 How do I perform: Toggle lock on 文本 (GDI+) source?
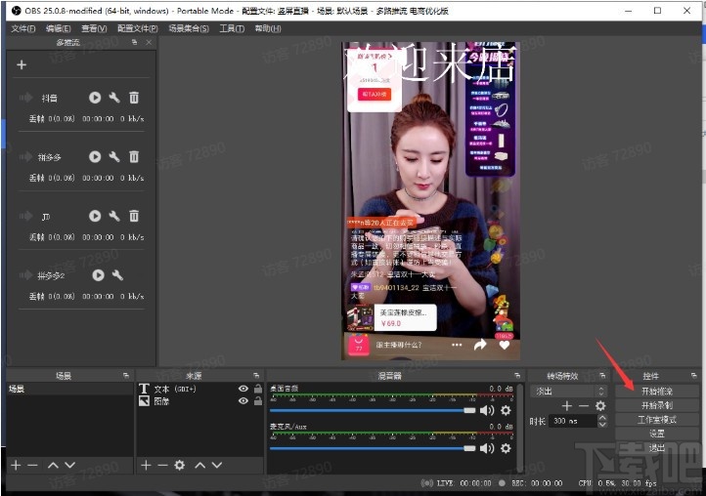(x=258, y=389)
